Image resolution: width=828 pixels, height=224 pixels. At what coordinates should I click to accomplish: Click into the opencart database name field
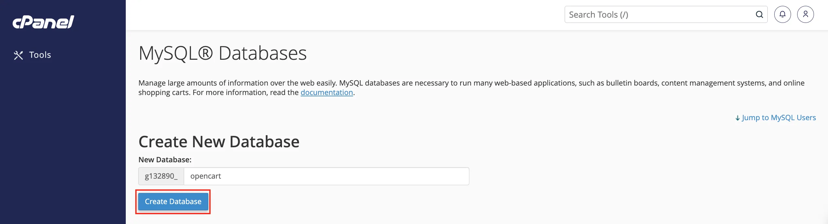click(327, 176)
